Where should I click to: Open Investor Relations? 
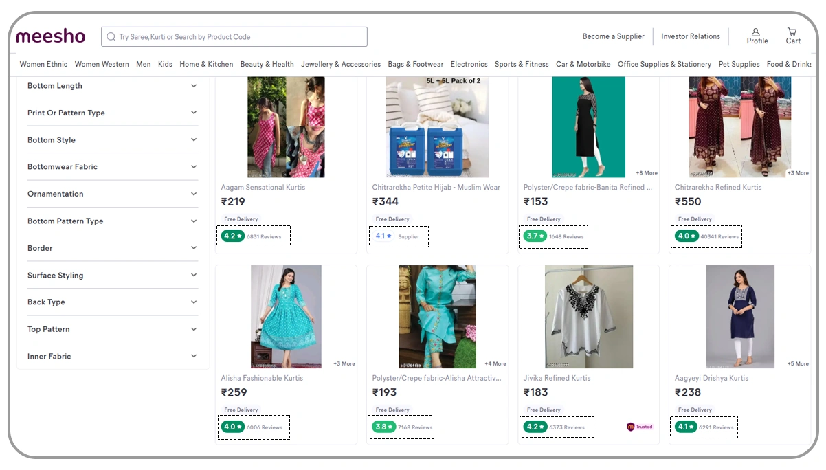coord(691,36)
